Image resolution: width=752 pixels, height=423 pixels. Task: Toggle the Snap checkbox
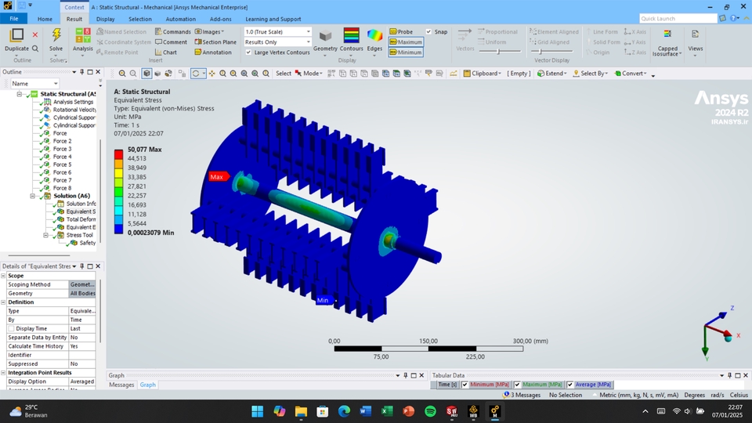428,31
